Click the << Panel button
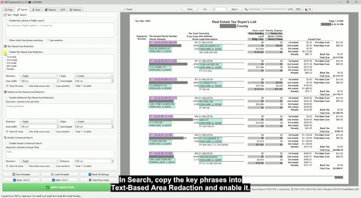The width and height of the screenshot is (361, 198). (x=128, y=9)
